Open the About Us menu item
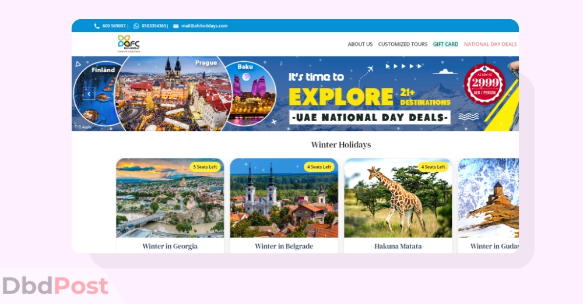 [x=360, y=44]
